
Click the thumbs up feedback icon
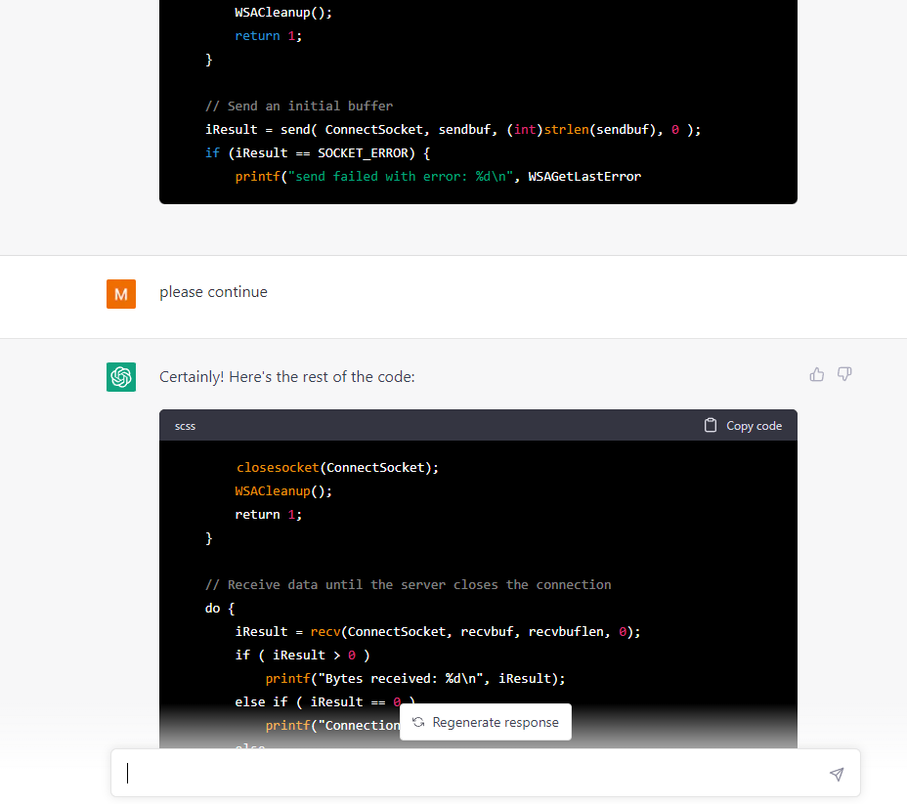point(817,375)
